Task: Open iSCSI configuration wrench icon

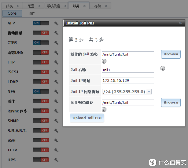Action: [x=56, y=72]
